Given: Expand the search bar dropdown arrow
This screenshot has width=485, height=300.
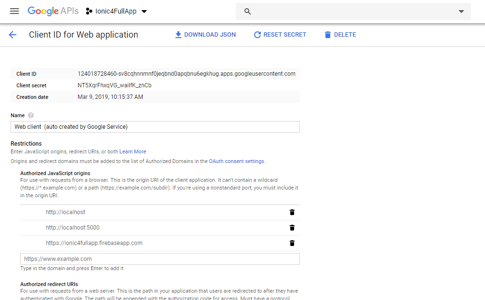Looking at the screenshot, I should (461, 12).
